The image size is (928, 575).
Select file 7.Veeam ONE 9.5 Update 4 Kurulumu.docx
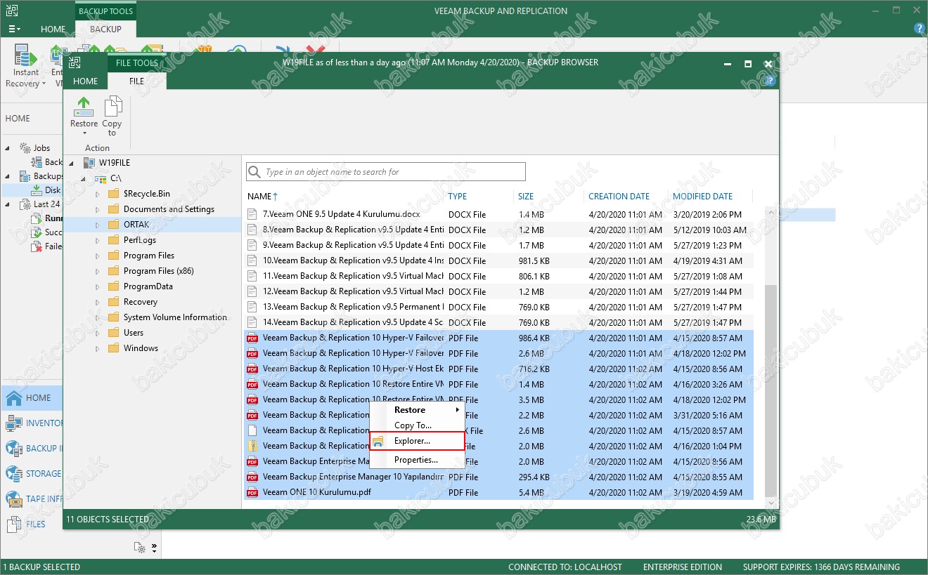tap(499, 215)
